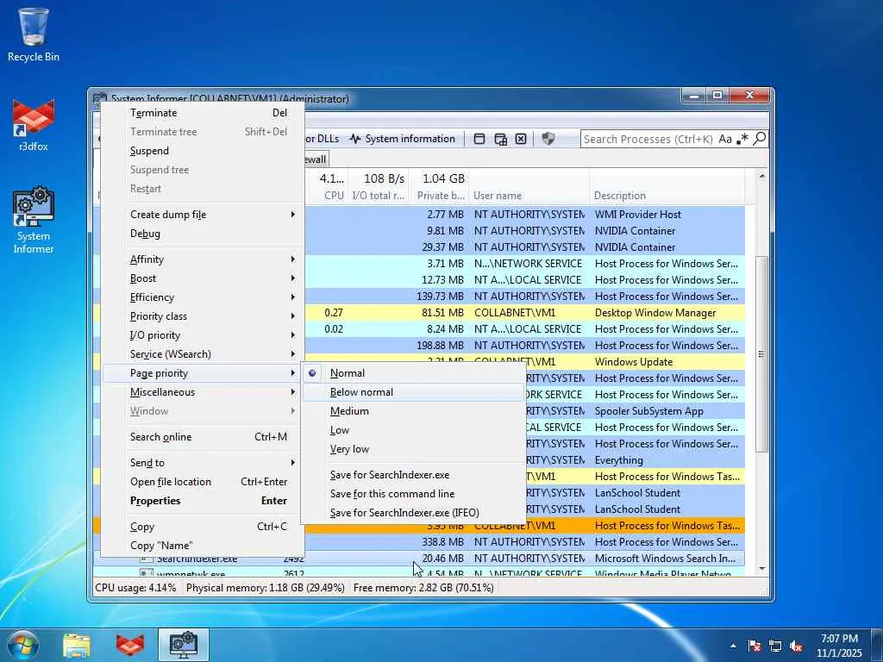
Task: Click the System information pulse icon
Action: coord(354,139)
